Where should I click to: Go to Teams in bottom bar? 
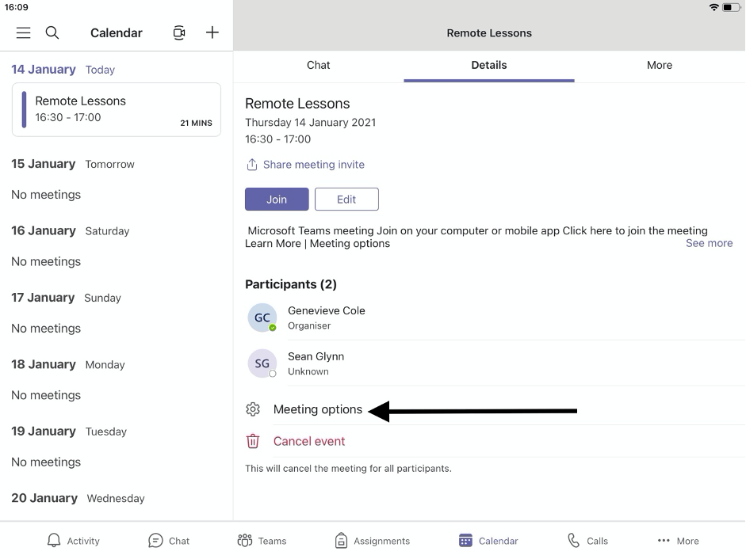click(262, 541)
